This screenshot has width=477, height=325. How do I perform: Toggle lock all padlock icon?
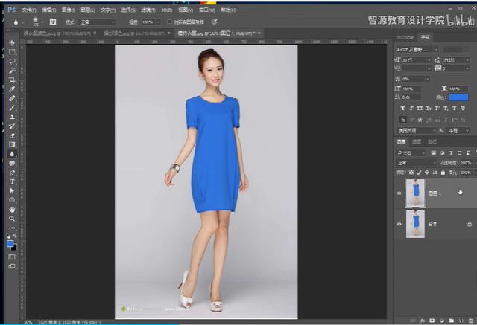pos(443,173)
